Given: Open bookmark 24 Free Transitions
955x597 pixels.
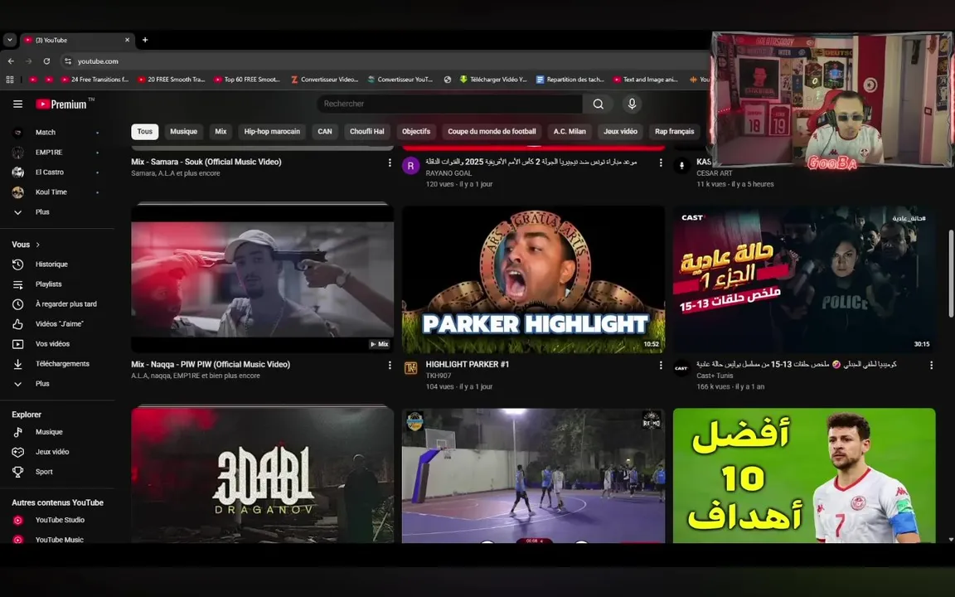Looking at the screenshot, I should click(x=95, y=80).
